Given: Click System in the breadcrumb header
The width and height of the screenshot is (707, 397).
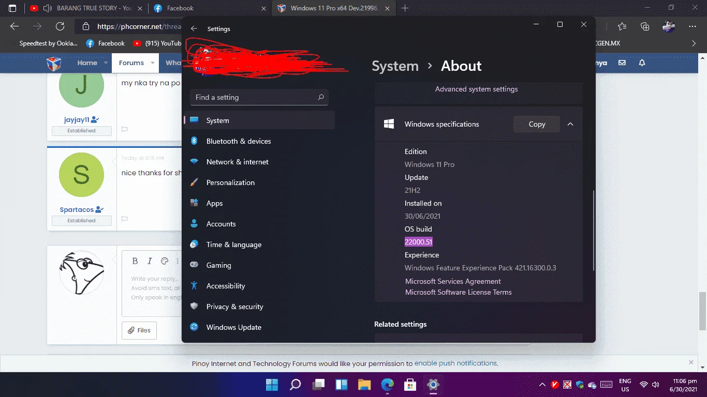Looking at the screenshot, I should (x=395, y=66).
